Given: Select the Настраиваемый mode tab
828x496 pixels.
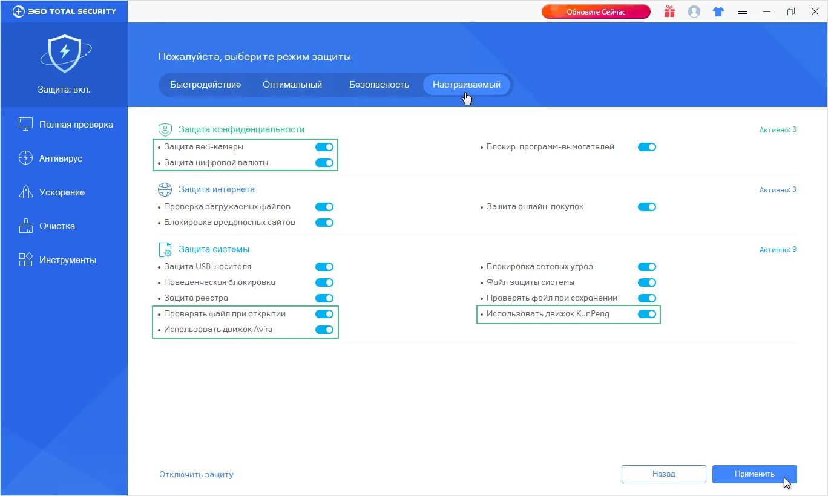Looking at the screenshot, I should (467, 85).
